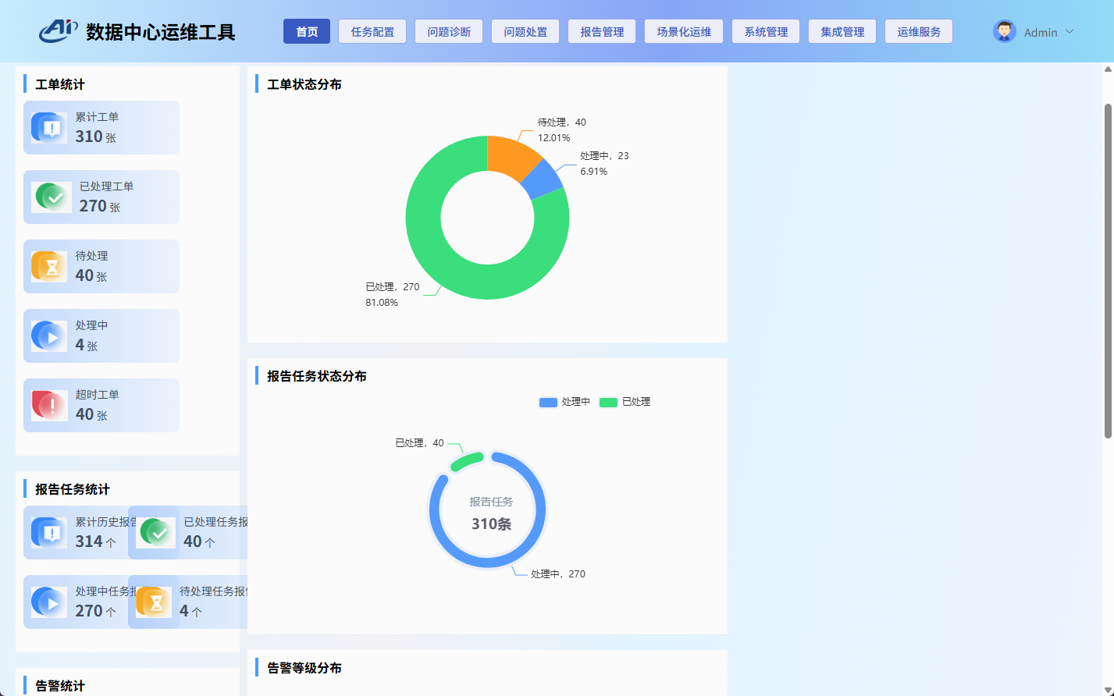The image size is (1114, 696).
Task: Click the 处理中,270 ring label
Action: click(x=558, y=574)
